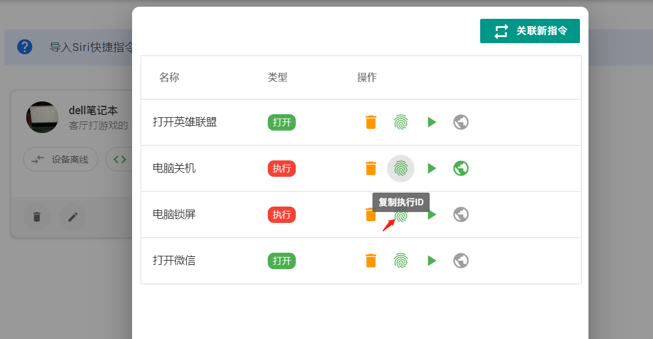The width and height of the screenshot is (653, 339).
Task: Toggle globe icon for 打开英雄联盟
Action: [461, 122]
